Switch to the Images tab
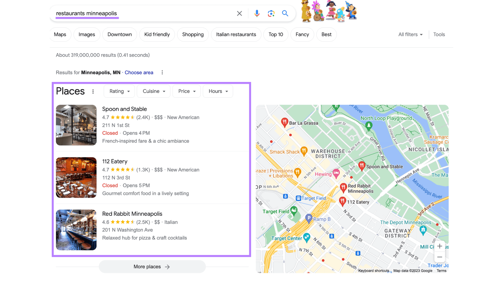This screenshot has width=503, height=283. click(x=87, y=35)
